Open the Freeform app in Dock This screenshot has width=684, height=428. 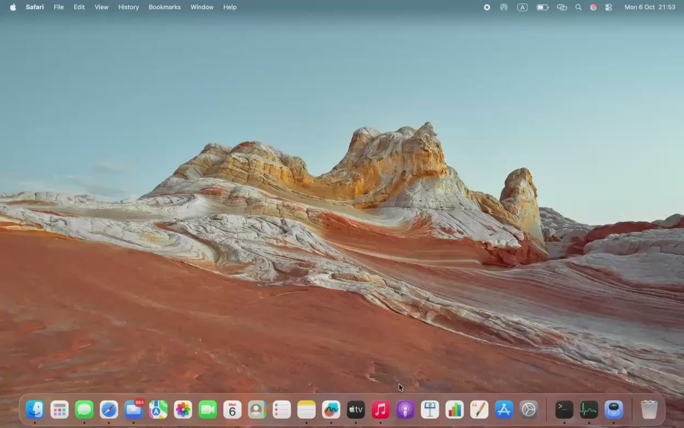pos(331,410)
